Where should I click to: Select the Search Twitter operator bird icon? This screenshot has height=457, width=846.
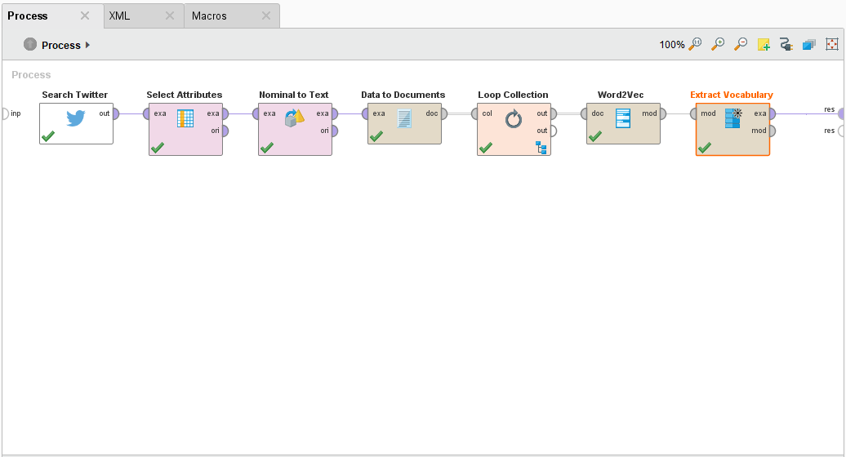[76, 118]
